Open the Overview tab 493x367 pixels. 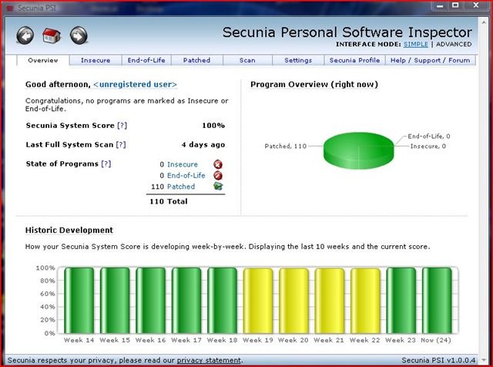[43, 60]
